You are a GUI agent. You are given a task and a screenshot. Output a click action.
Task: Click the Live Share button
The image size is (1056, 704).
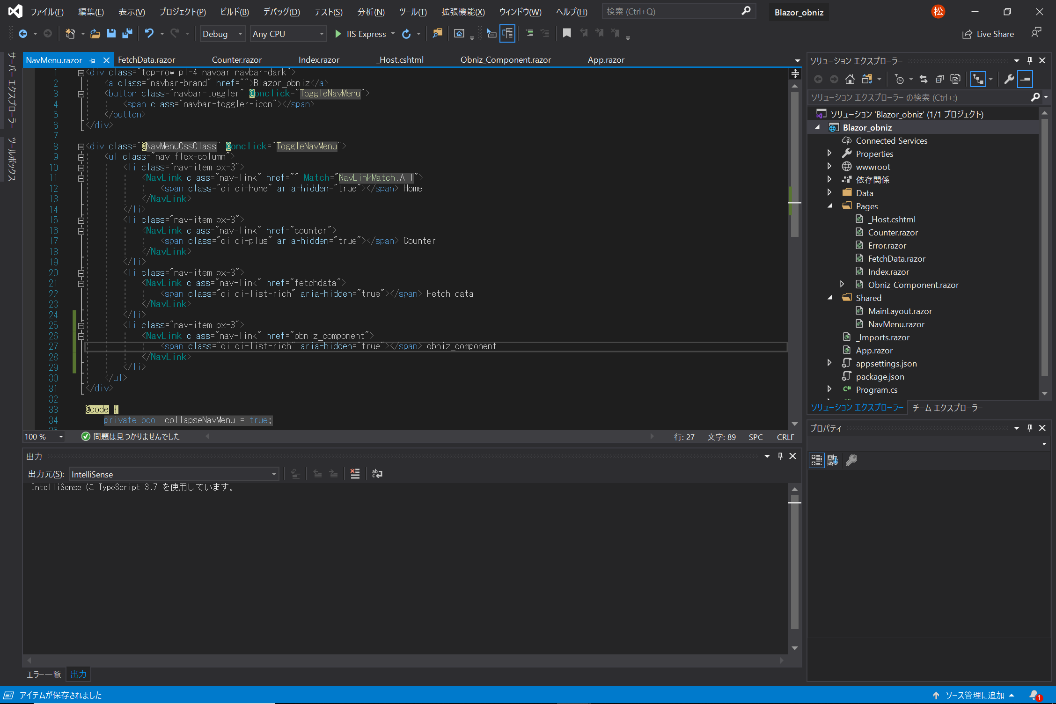(988, 34)
